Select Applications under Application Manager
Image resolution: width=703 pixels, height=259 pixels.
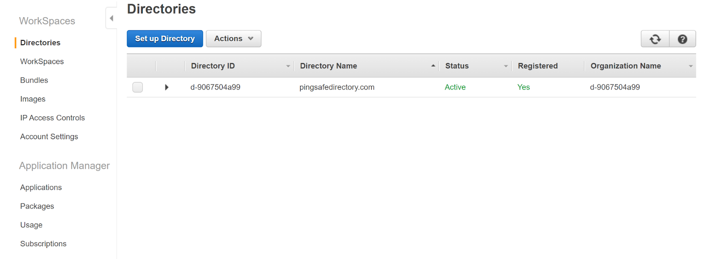(x=41, y=187)
